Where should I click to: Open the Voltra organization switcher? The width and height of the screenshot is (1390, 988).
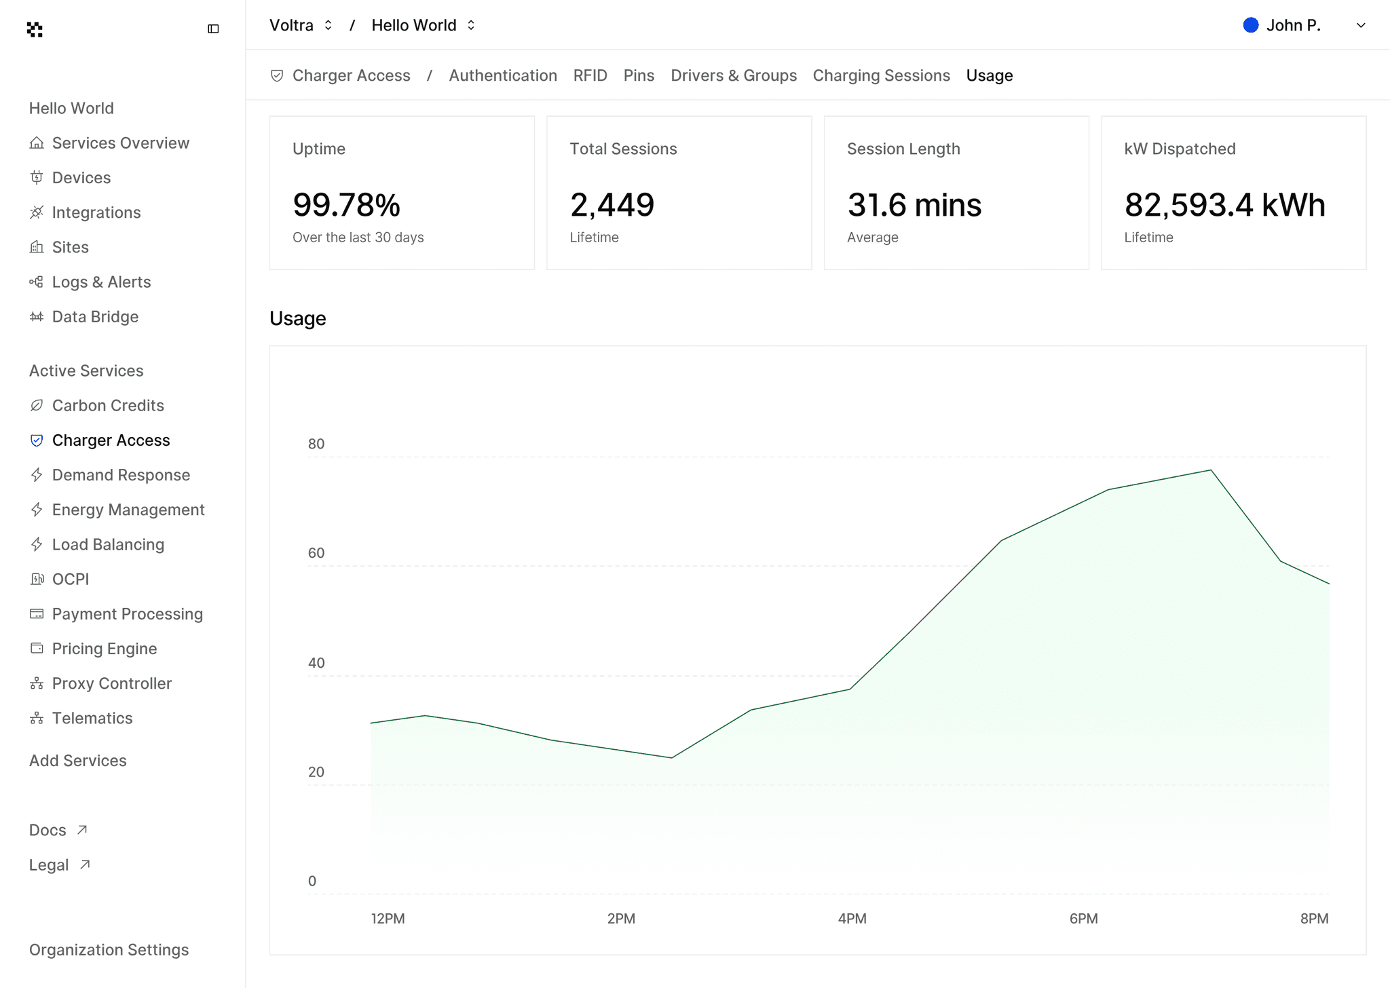click(301, 25)
